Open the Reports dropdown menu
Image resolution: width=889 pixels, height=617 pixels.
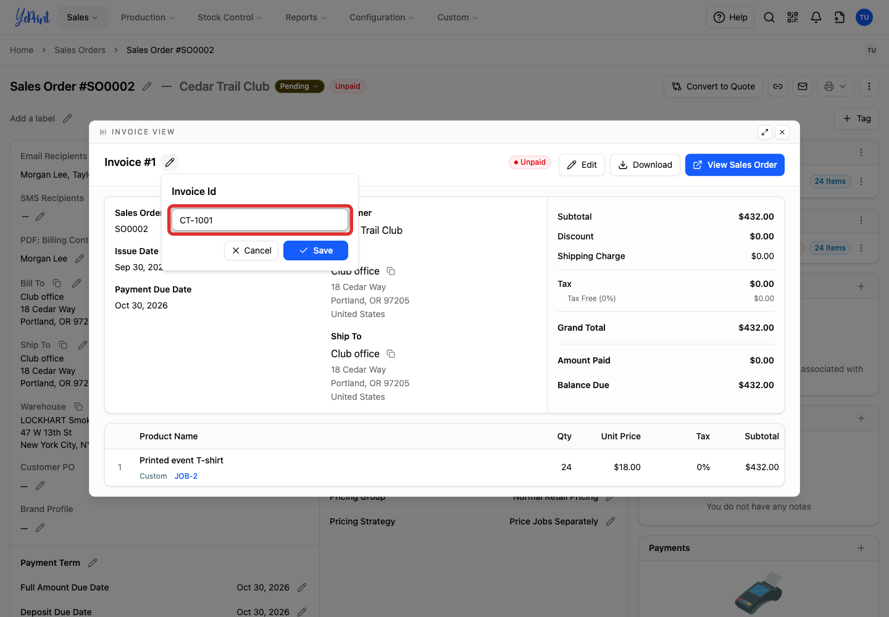tap(306, 17)
